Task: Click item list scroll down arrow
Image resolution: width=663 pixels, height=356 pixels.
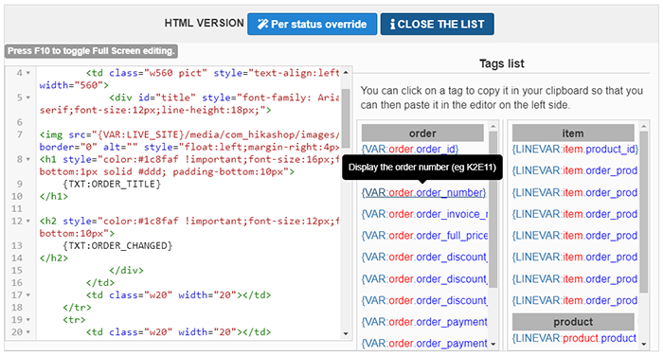Action: tap(643, 344)
